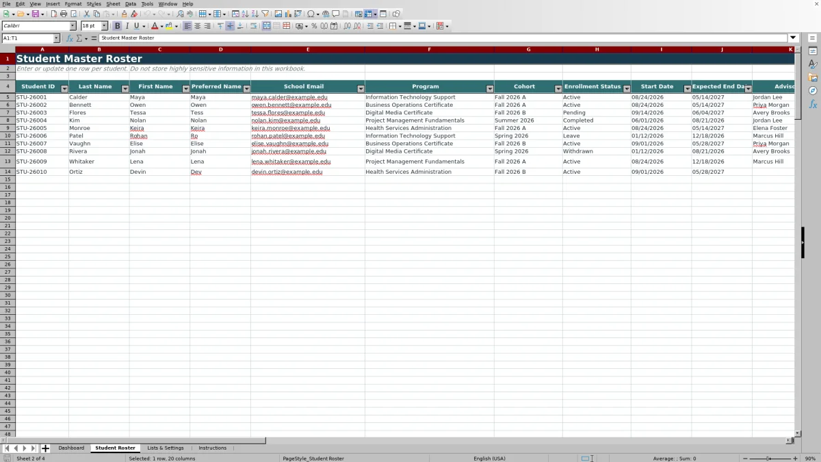The width and height of the screenshot is (821, 462).
Task: Expand the Name Box dropdown
Action: click(x=56, y=38)
